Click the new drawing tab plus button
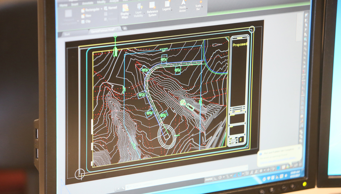341x194 pixels. pos(124,28)
